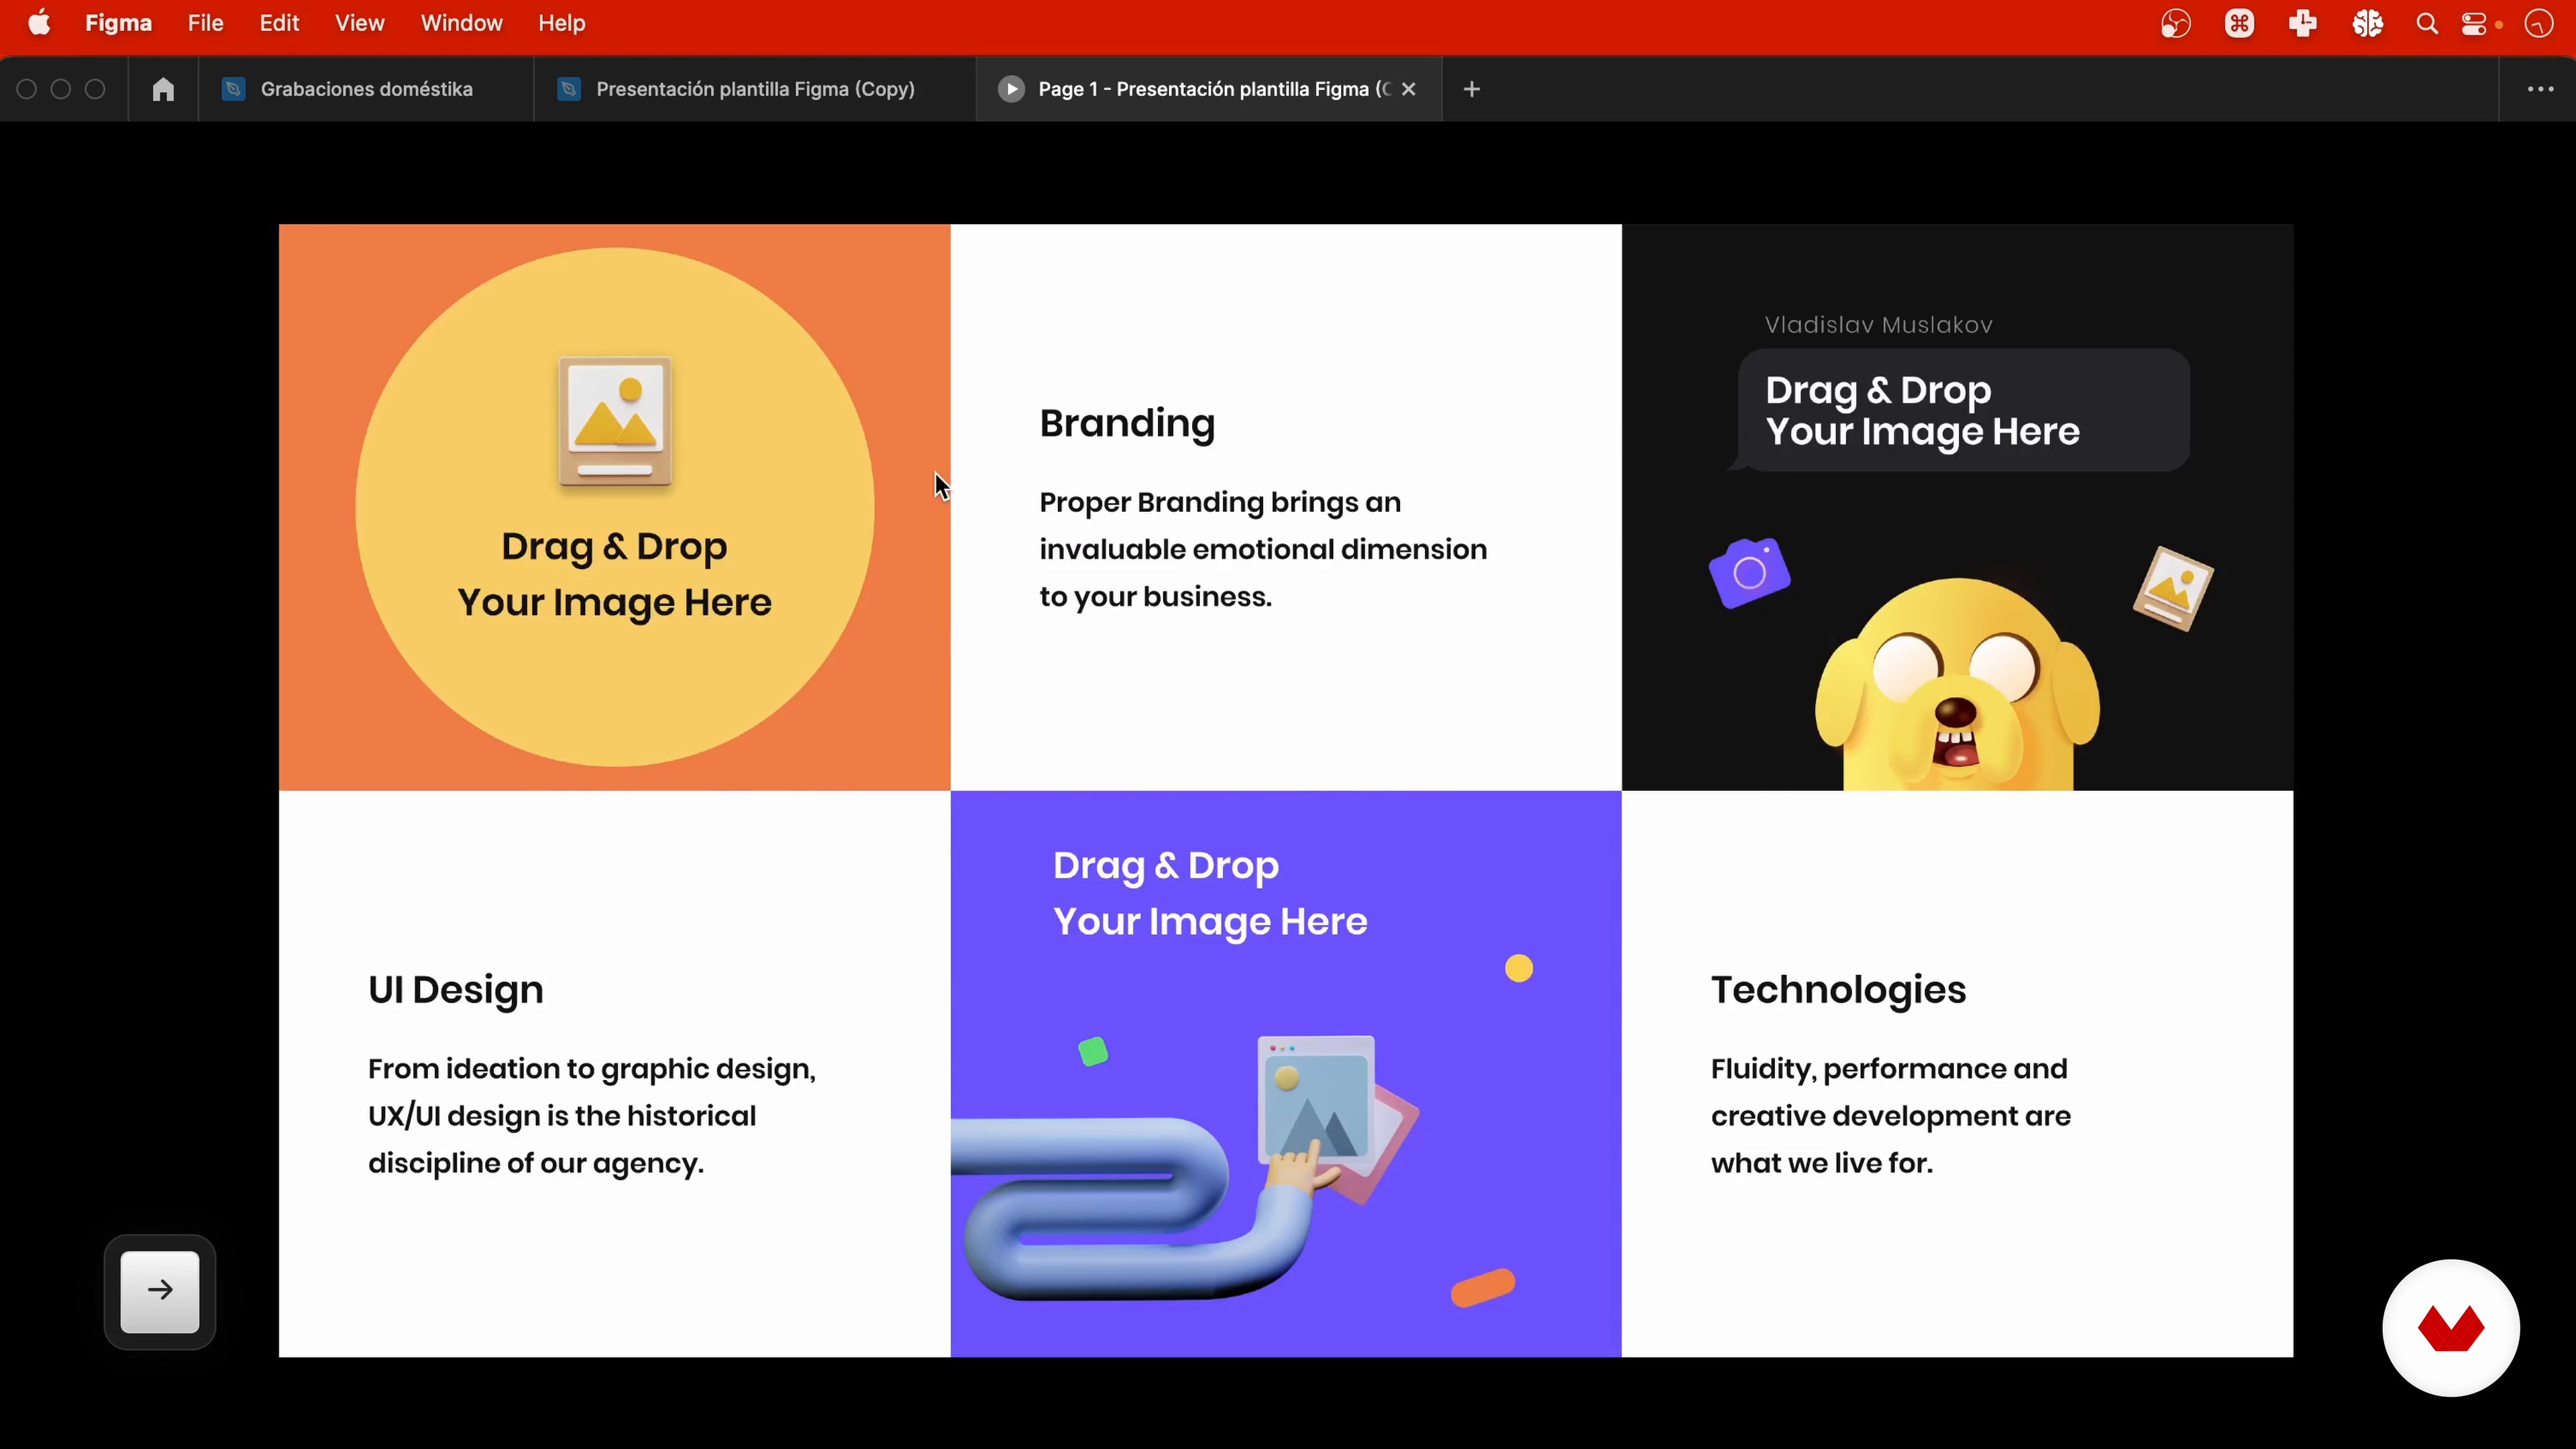Image resolution: width=2576 pixels, height=1449 pixels.
Task: Click the plus-shaped menu bar icon
Action: [x=2303, y=24]
